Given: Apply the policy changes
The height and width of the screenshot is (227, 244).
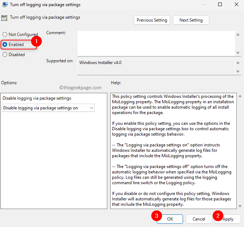Looking at the screenshot, I should (x=228, y=219).
